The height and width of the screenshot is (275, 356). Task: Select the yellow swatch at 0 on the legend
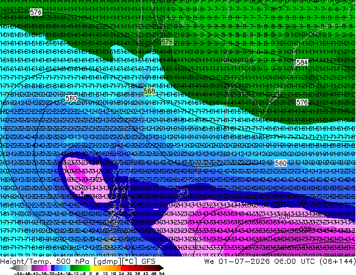click(x=92, y=268)
